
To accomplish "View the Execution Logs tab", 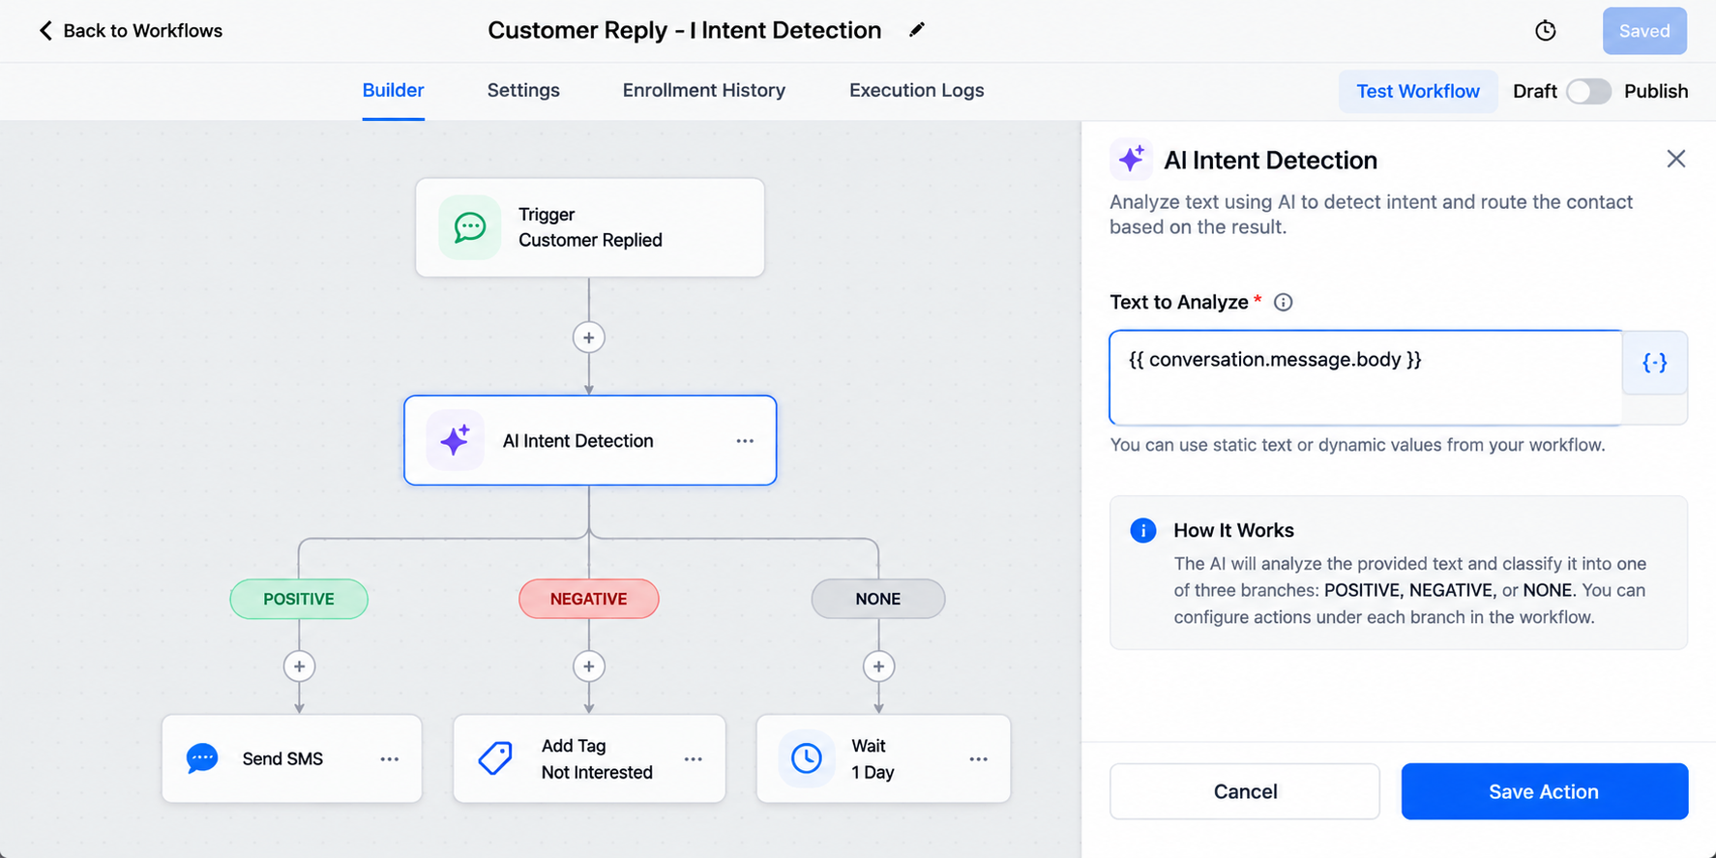I will (917, 90).
